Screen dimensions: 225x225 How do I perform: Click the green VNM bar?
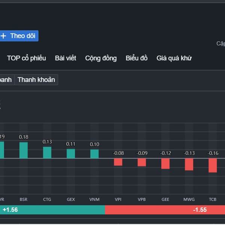94,154
